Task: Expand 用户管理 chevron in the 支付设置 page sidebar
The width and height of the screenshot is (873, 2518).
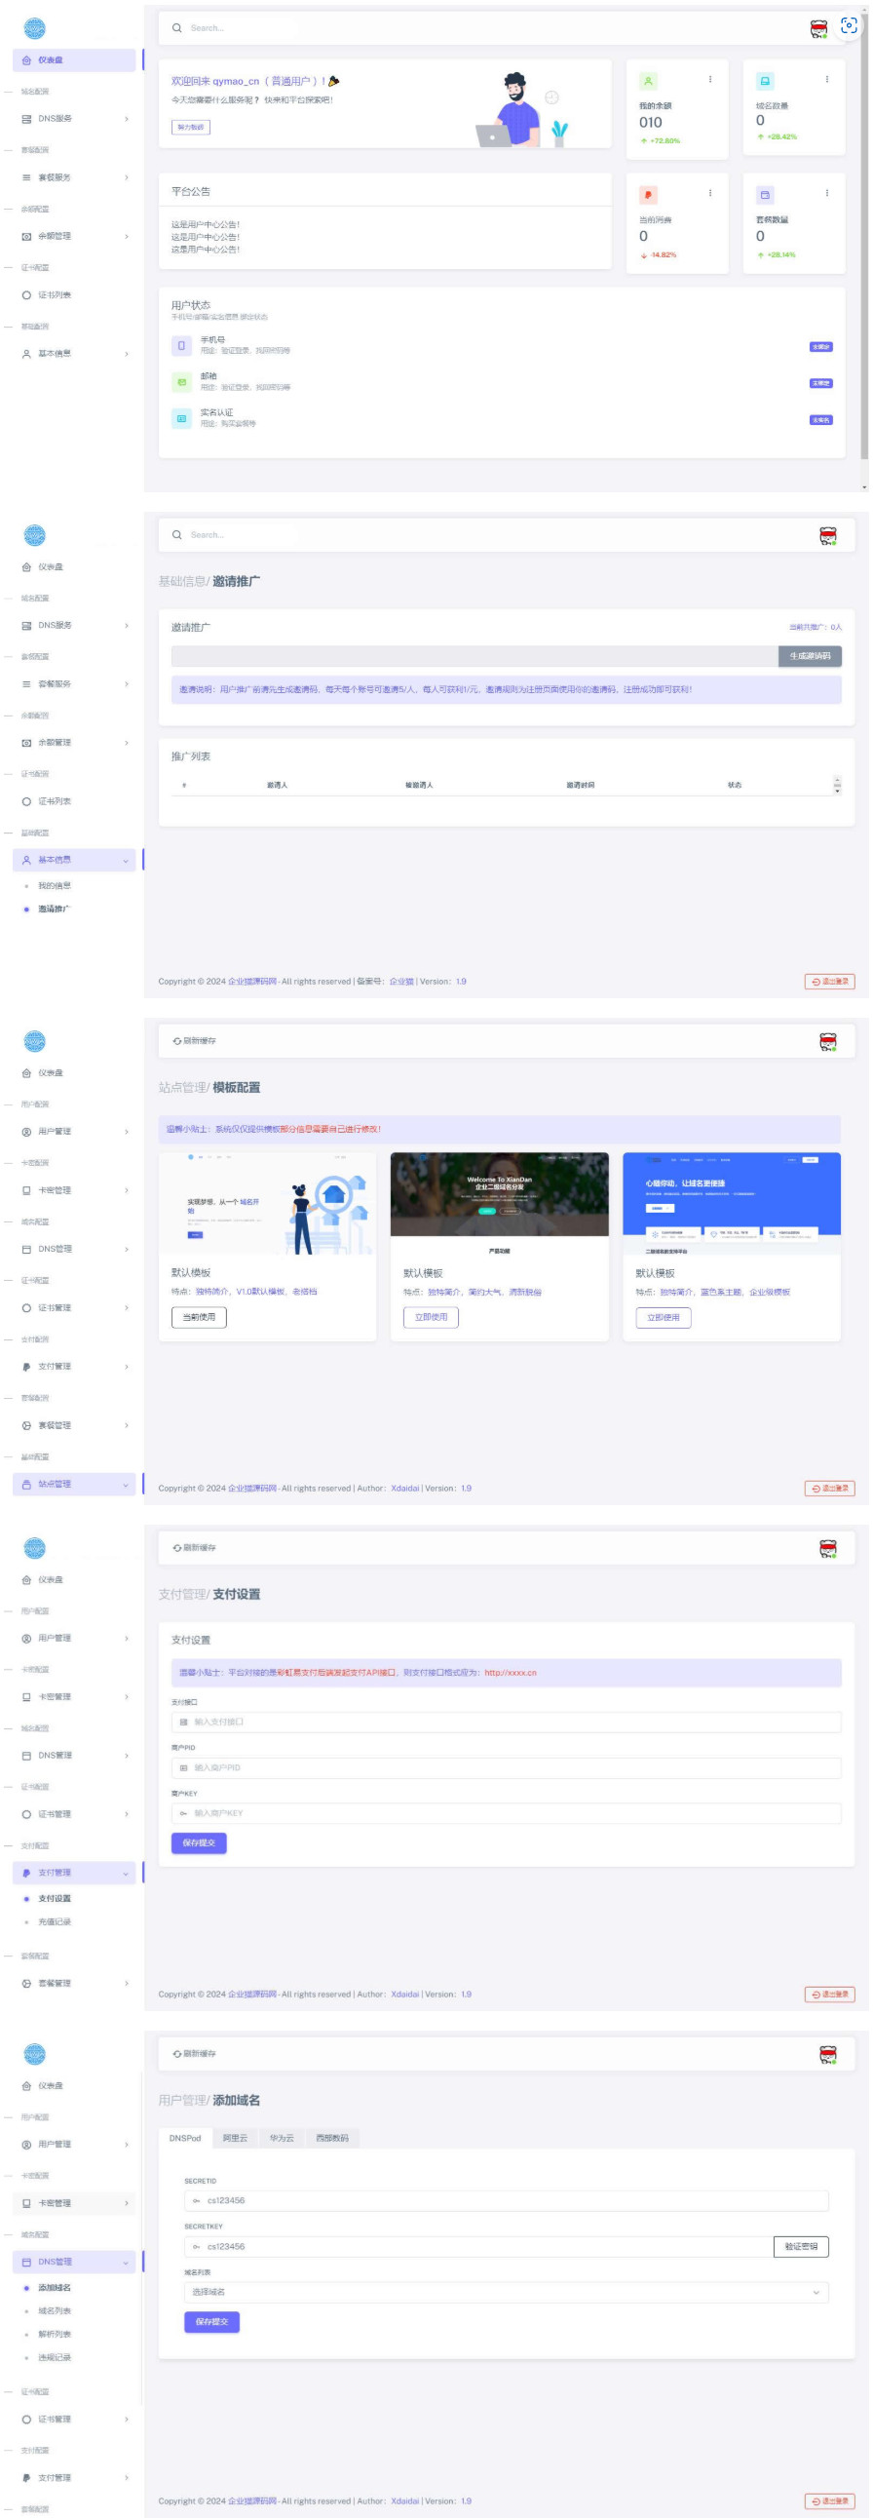Action: (126, 1639)
